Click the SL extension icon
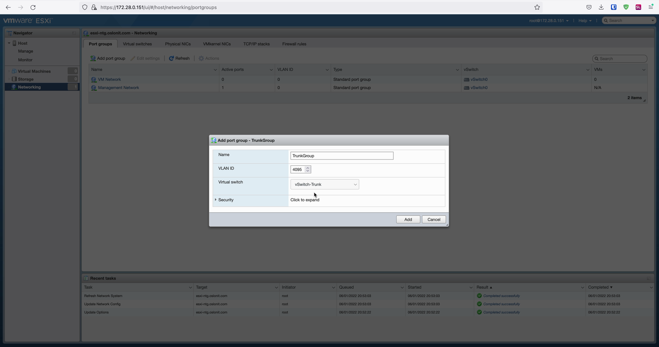Image resolution: width=659 pixels, height=347 pixels. click(638, 7)
